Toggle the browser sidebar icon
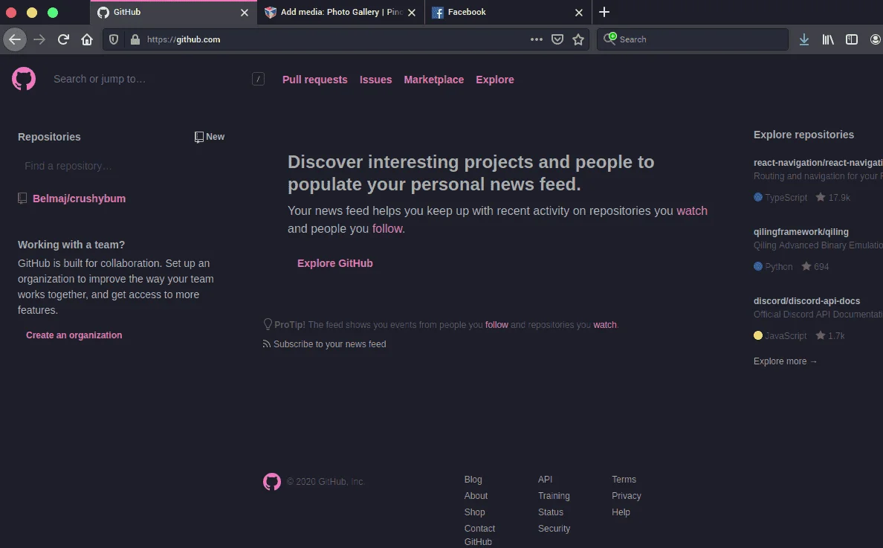Screen dimensions: 883x548 click(x=852, y=39)
